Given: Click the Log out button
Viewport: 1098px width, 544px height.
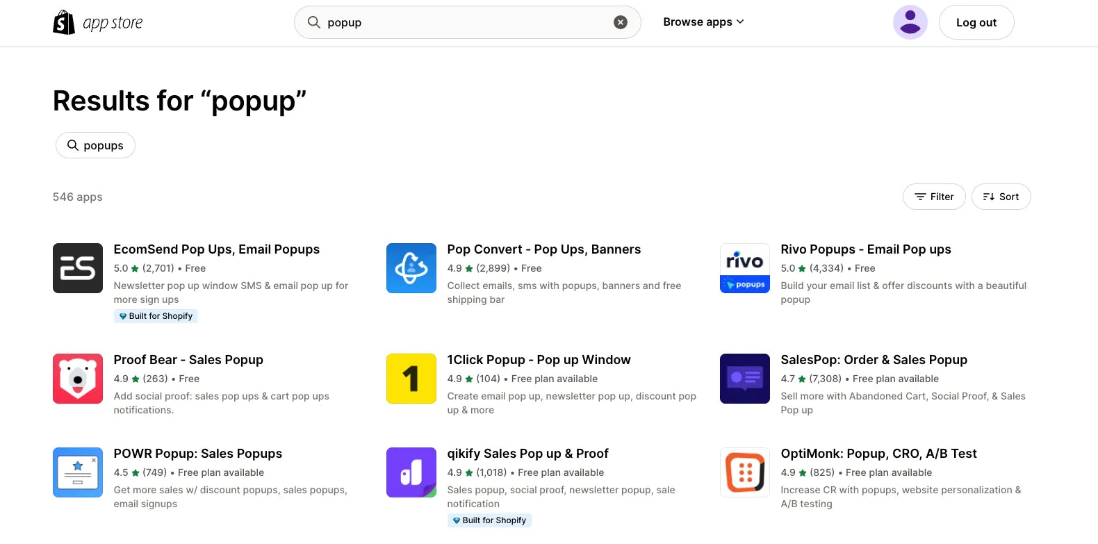Looking at the screenshot, I should coord(976,22).
